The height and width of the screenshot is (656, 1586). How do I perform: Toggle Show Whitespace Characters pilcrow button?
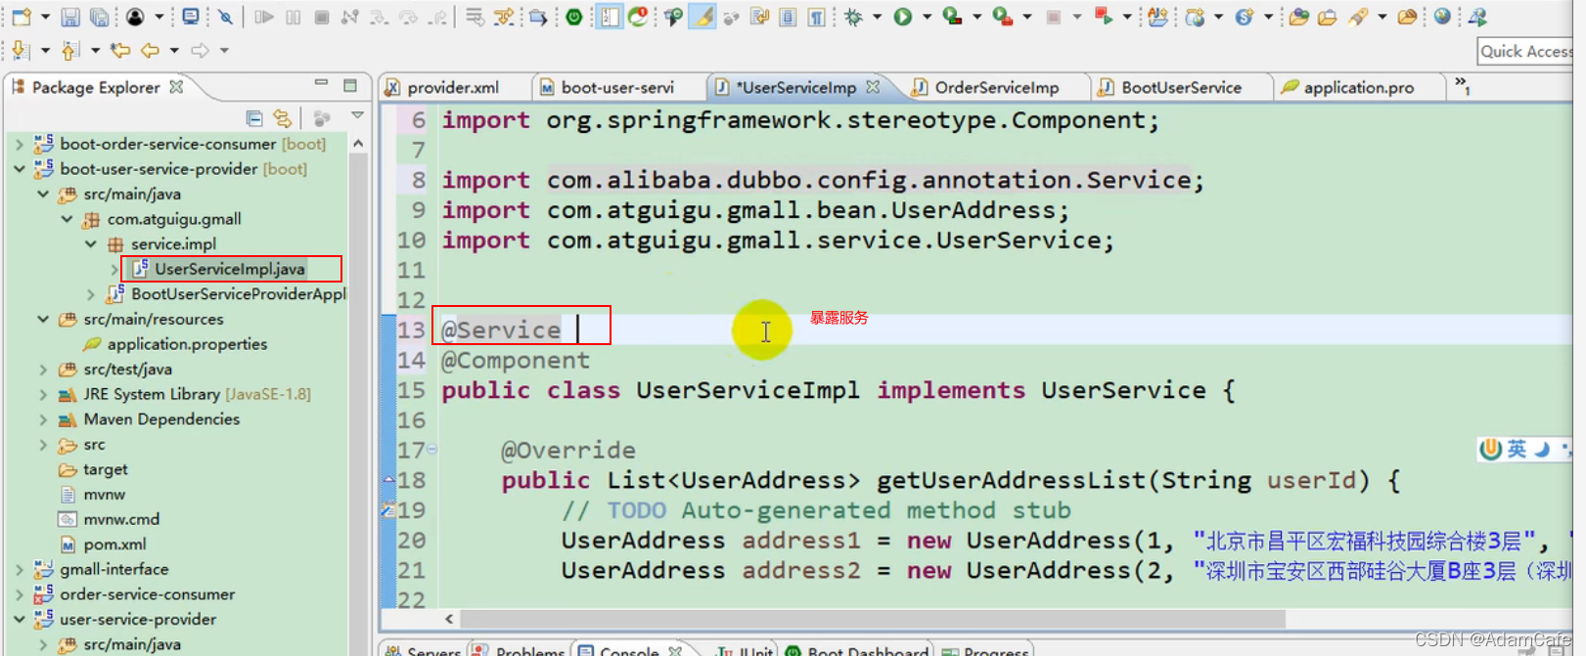pyautogui.click(x=816, y=17)
